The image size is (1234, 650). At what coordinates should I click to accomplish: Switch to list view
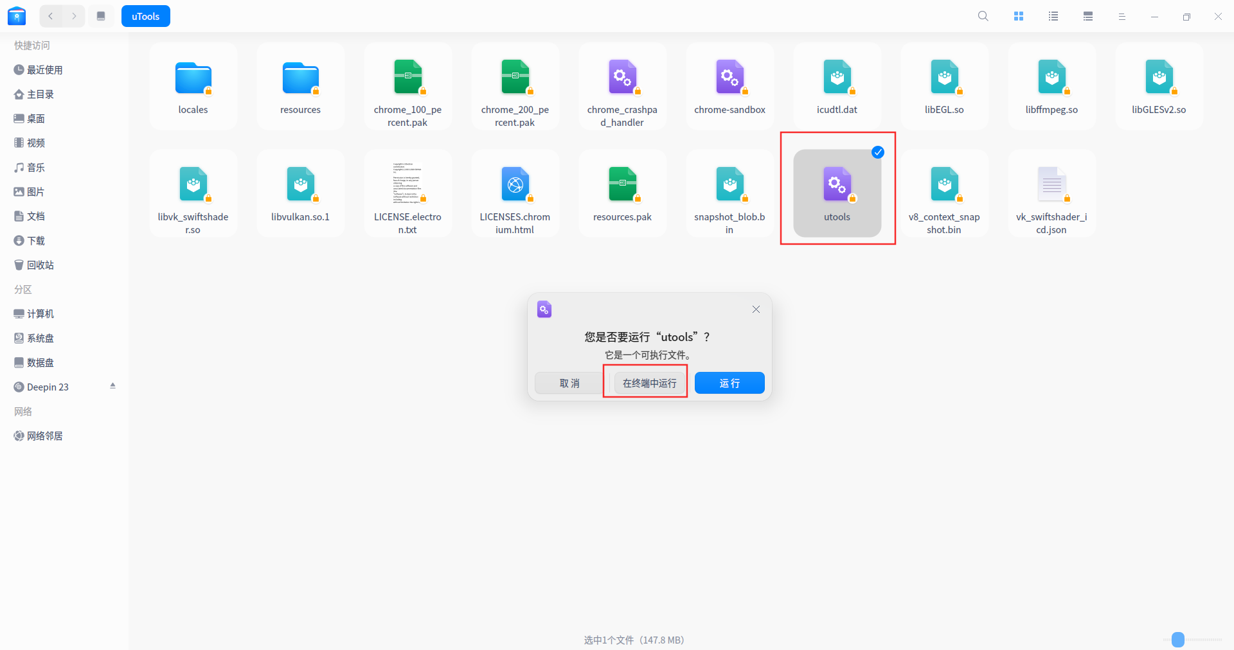click(1053, 16)
